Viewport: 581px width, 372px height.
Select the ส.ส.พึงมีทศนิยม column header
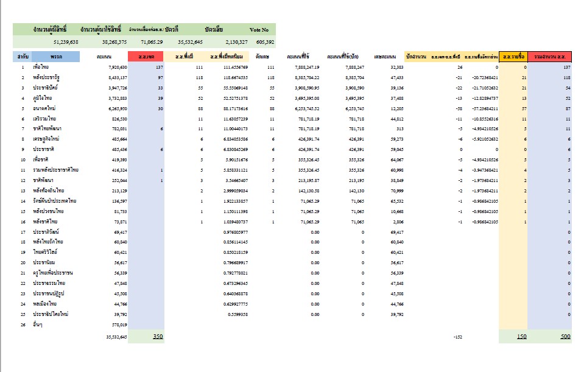227,57
